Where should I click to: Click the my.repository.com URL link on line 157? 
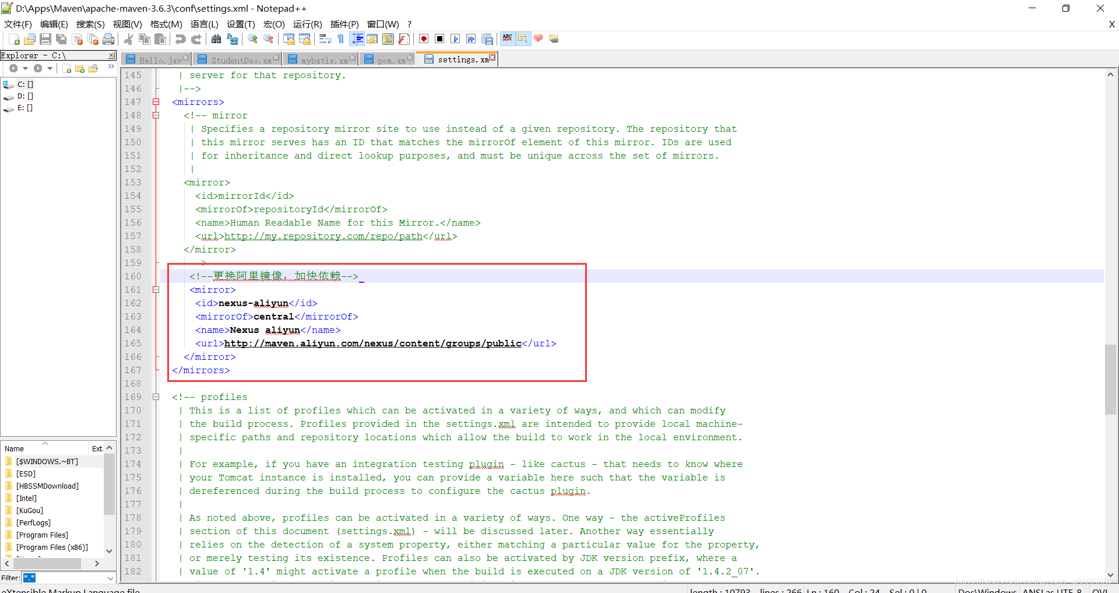coord(323,236)
